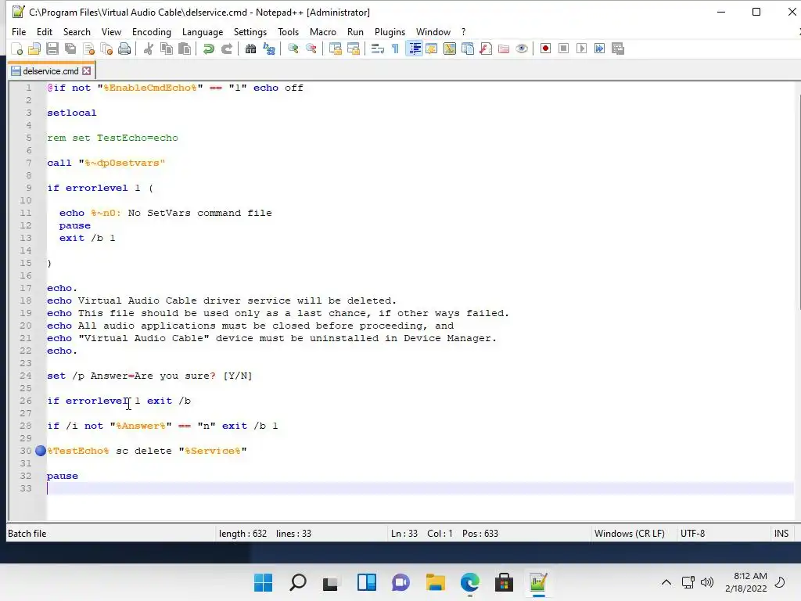Viewport: 801px width, 601px height.
Task: Play back the recorded macro
Action: click(581, 49)
